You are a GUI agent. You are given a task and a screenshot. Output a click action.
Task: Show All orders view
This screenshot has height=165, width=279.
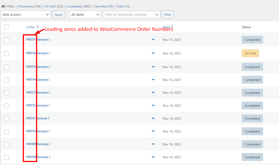(x=3, y=7)
